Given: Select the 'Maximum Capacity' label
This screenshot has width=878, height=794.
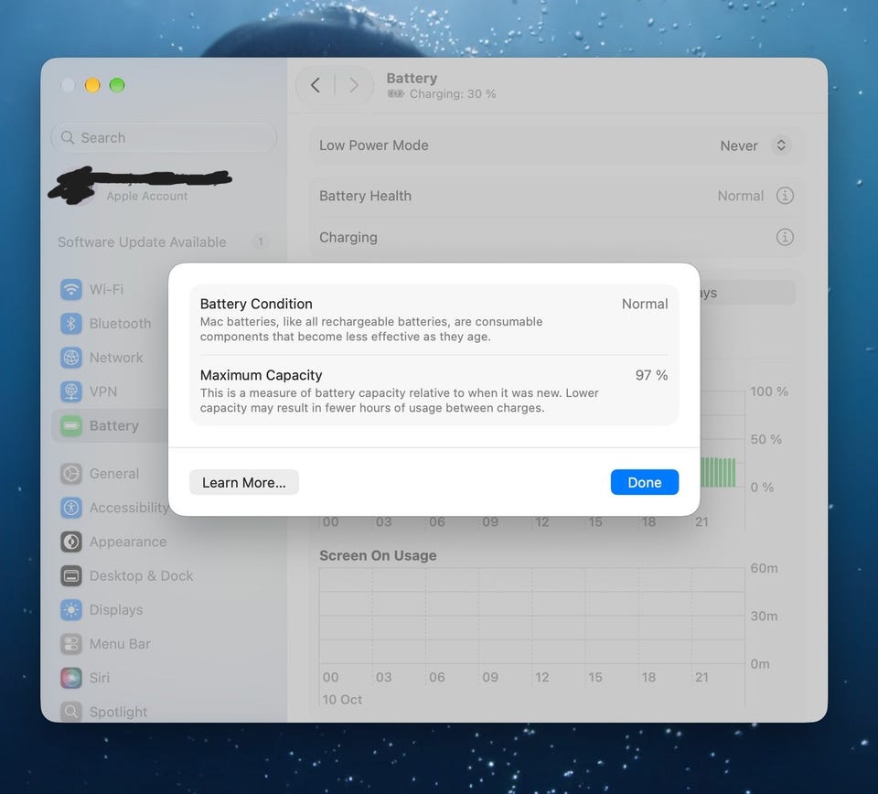Looking at the screenshot, I should point(261,375).
